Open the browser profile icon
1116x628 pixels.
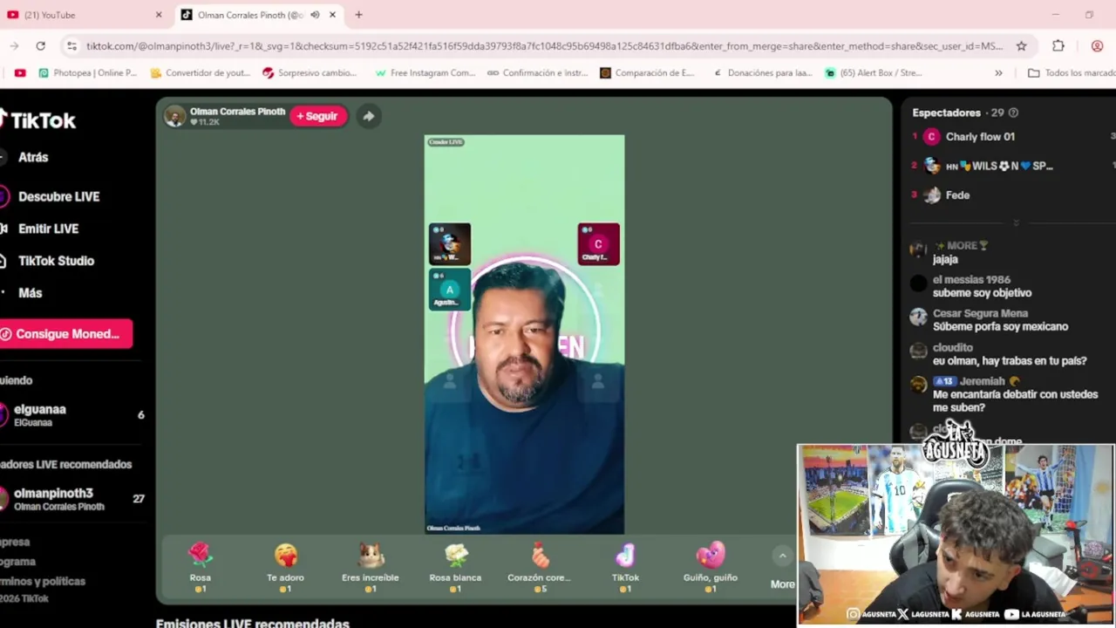1097,46
